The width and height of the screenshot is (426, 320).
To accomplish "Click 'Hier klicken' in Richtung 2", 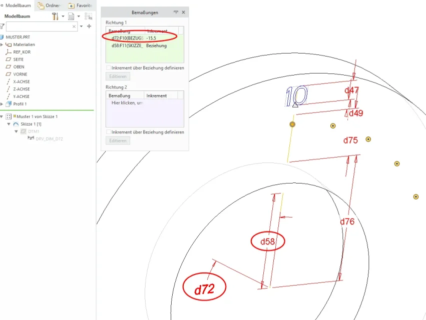I will [x=127, y=103].
